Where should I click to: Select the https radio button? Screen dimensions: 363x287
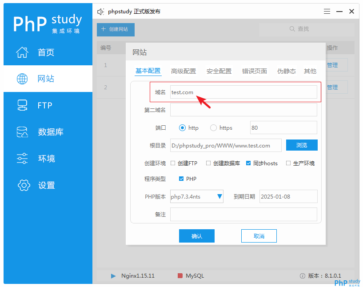click(x=213, y=128)
